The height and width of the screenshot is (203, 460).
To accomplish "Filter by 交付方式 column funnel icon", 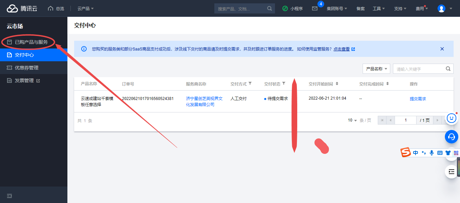I will 250,83.
